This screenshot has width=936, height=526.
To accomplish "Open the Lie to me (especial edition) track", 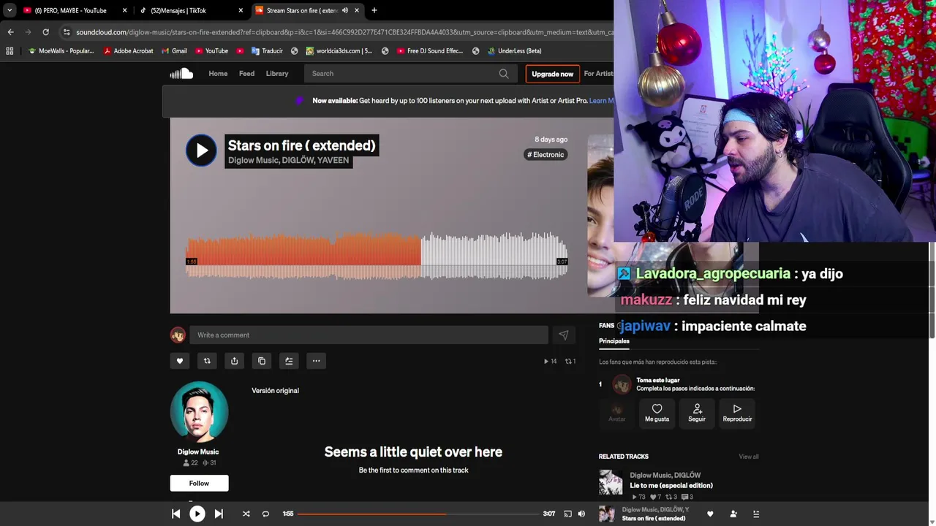I will 671,485.
